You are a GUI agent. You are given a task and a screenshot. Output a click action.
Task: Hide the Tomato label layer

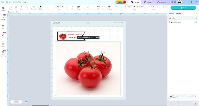pos(196,22)
